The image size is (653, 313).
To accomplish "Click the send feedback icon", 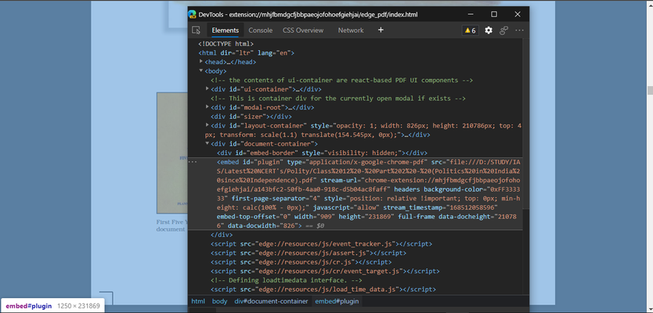I will coord(504,31).
